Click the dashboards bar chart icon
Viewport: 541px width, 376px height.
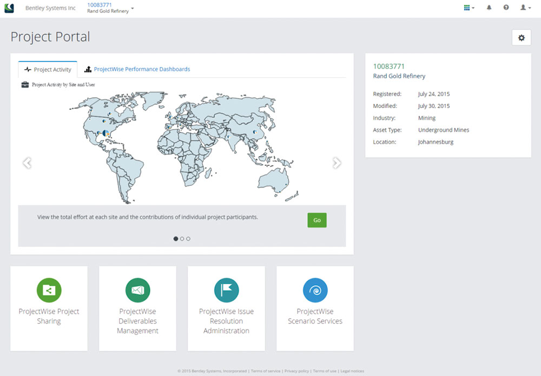pos(88,69)
